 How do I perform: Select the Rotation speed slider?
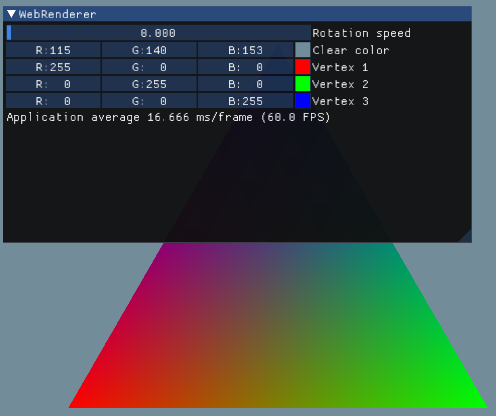pyautogui.click(x=157, y=33)
